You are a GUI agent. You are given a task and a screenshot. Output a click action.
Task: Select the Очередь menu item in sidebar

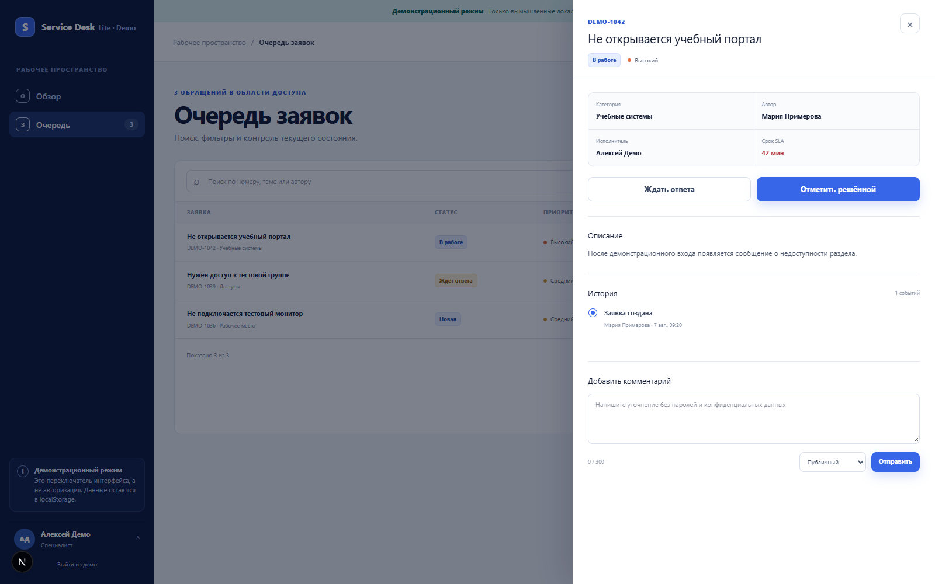click(77, 124)
